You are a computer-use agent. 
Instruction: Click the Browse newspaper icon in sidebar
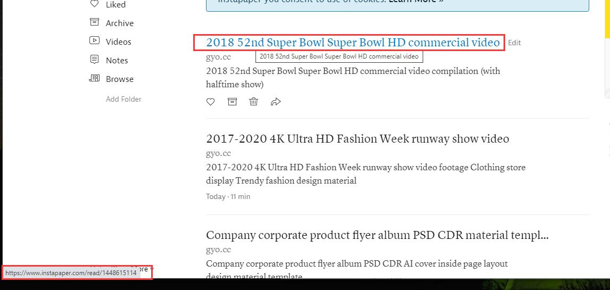click(94, 78)
